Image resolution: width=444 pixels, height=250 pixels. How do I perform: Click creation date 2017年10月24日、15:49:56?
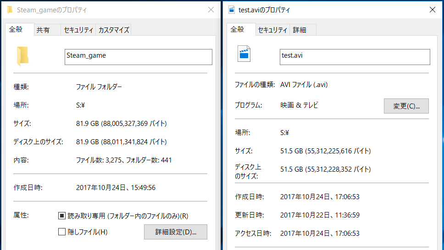[116, 188]
